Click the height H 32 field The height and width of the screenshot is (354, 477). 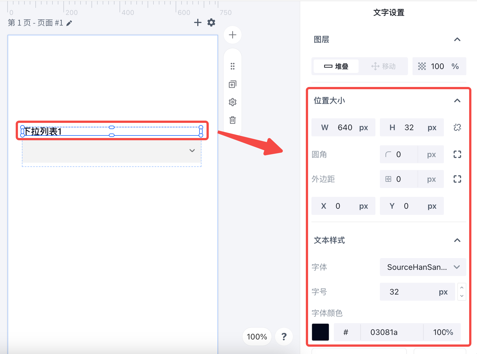point(412,127)
